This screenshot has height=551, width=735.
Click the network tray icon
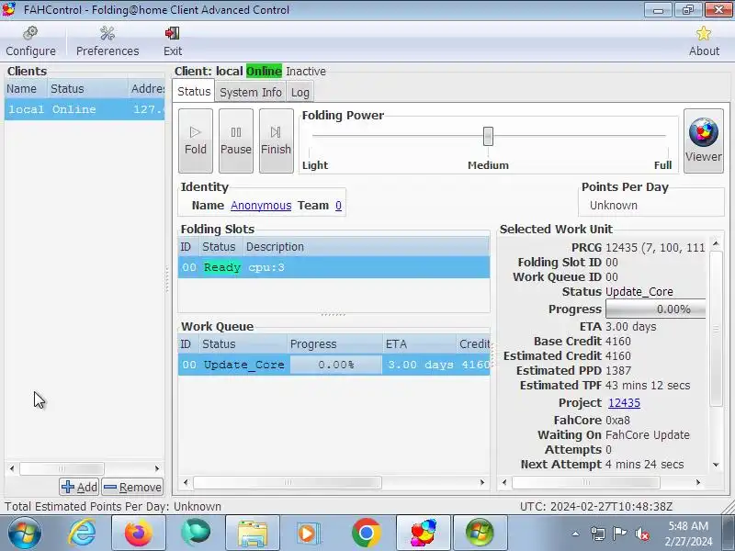(598, 534)
